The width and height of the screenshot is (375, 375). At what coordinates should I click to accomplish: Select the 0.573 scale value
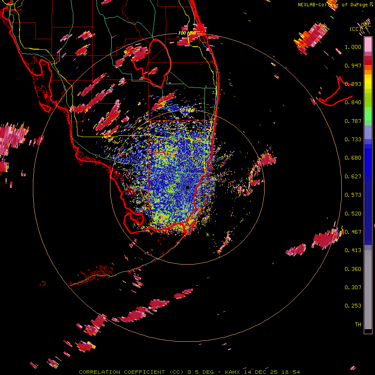click(353, 195)
